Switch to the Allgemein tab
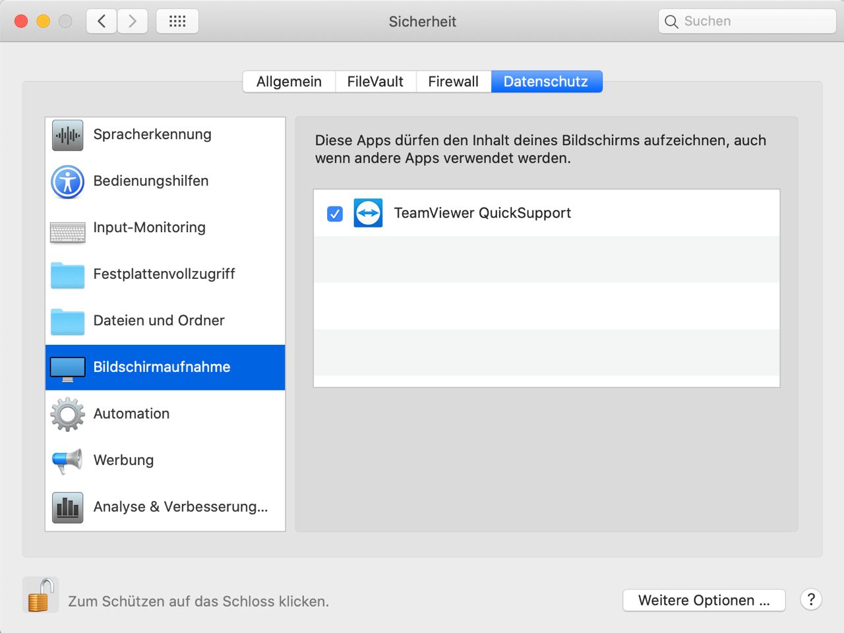Image resolution: width=844 pixels, height=633 pixels. [x=289, y=82]
